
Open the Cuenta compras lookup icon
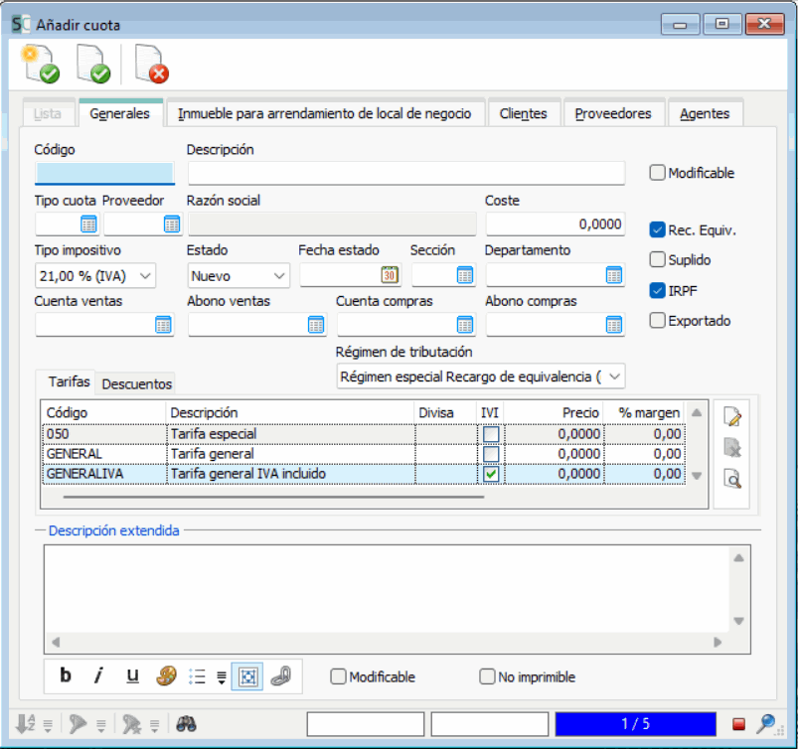pos(465,325)
